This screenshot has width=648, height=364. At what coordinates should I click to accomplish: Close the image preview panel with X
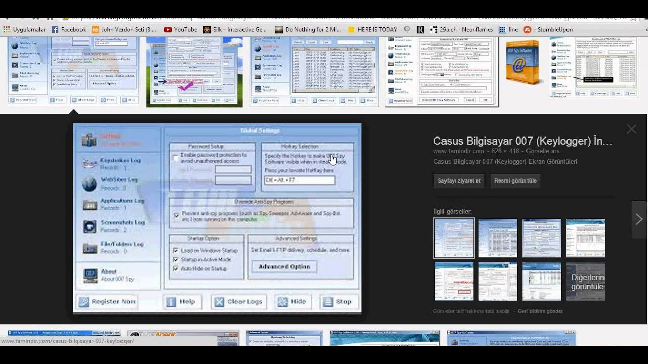point(631,129)
